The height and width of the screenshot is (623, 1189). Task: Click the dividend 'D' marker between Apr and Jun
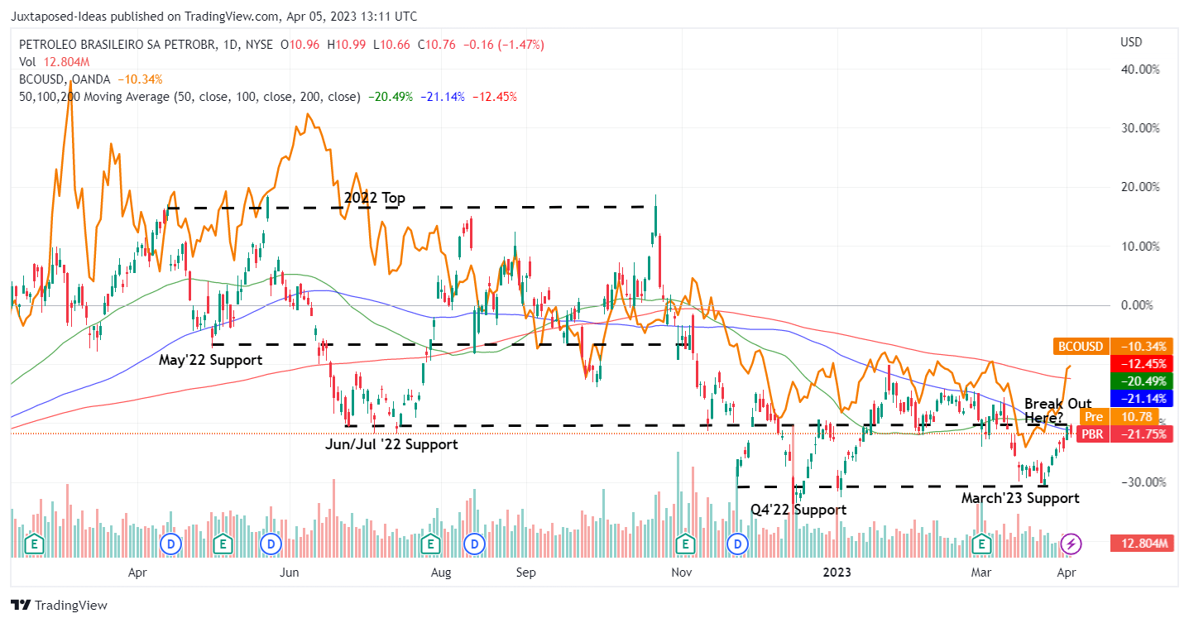coord(171,544)
